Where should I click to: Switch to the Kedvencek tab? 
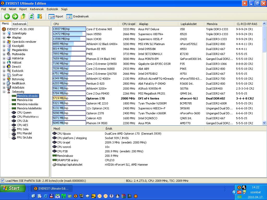coord(20,24)
